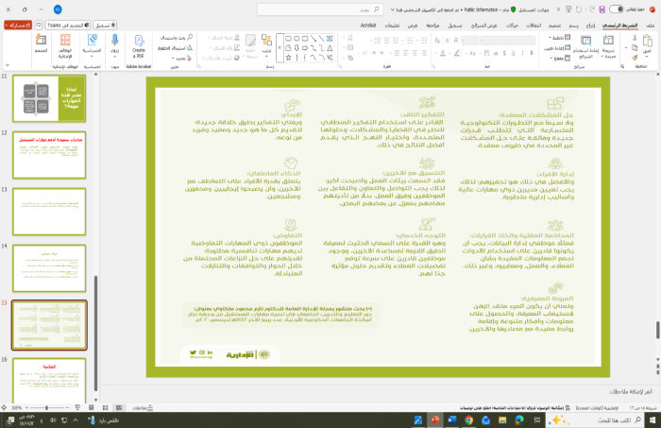Switch to the Home ribbon tab
Screen dimensions: 661x428
[x=613, y=26]
